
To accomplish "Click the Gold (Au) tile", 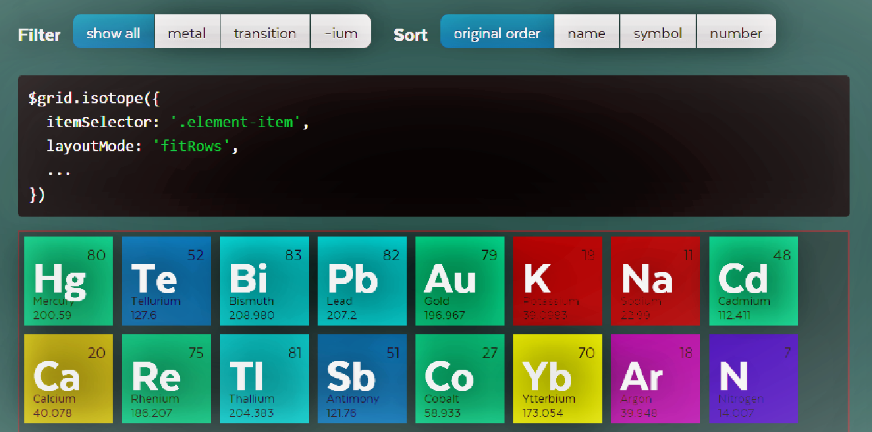I will click(460, 281).
